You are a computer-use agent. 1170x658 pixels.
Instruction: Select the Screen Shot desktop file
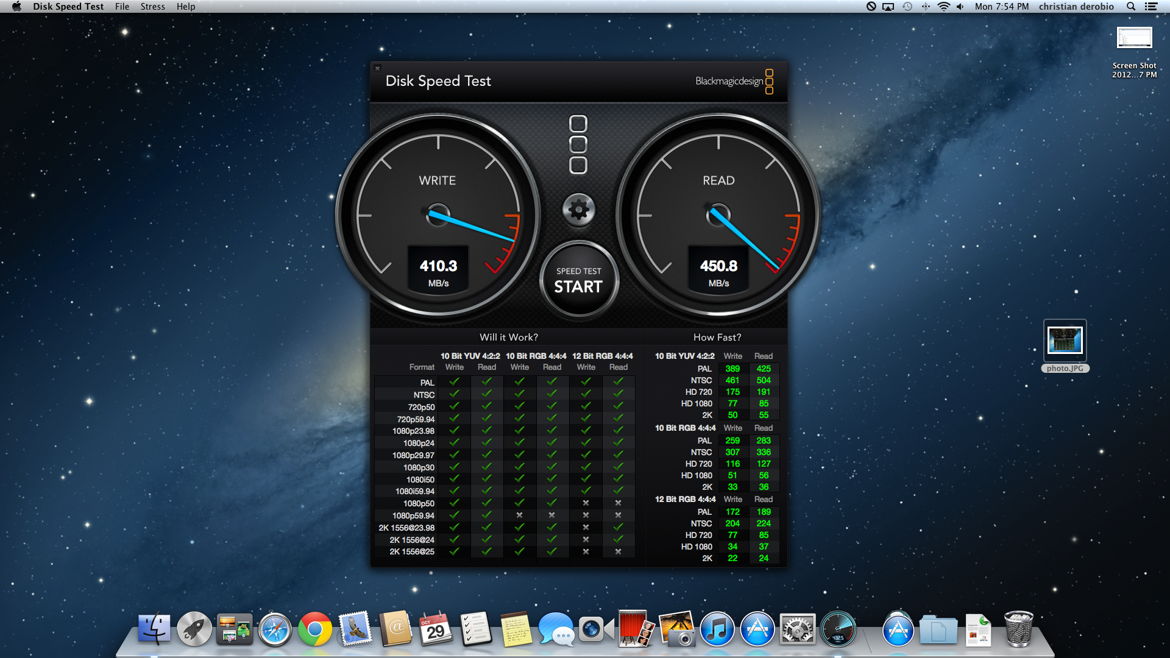(x=1133, y=39)
